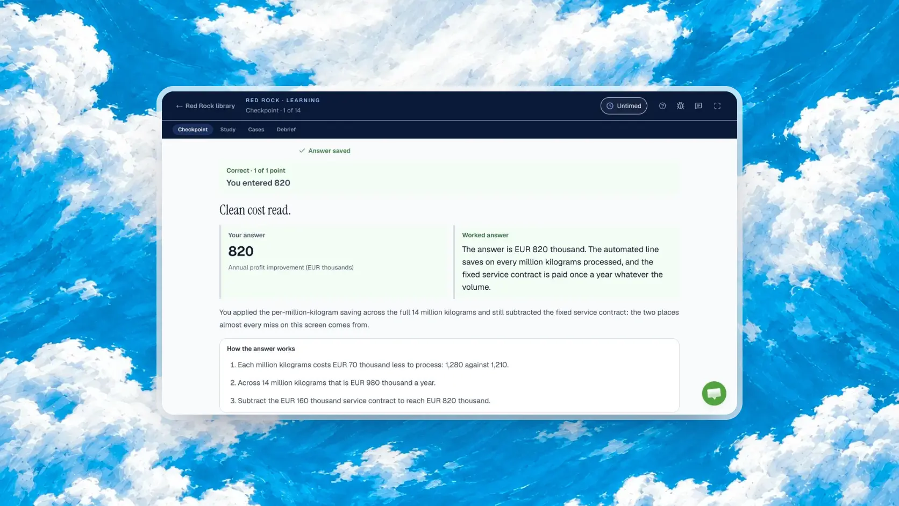Screen dimensions: 899x506
Task: Click the 'You entered 820' text
Action: [x=258, y=183]
